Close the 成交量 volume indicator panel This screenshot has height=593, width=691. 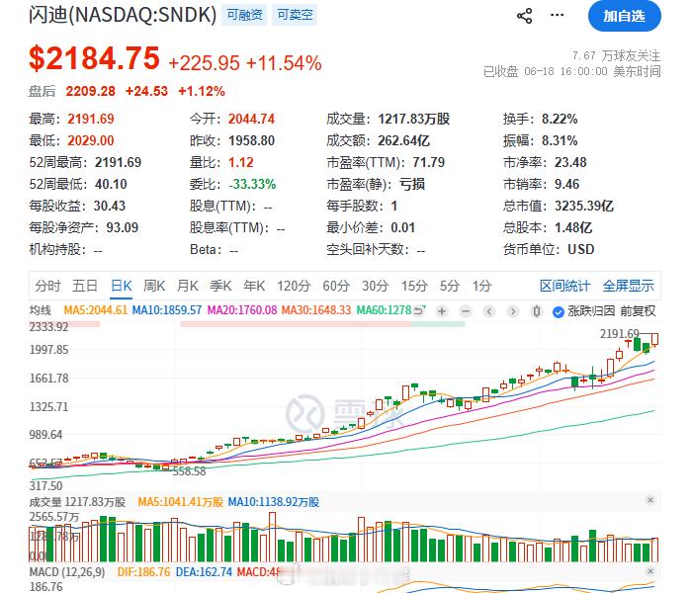pyautogui.click(x=650, y=500)
